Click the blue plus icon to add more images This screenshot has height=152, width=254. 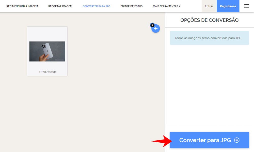[155, 28]
